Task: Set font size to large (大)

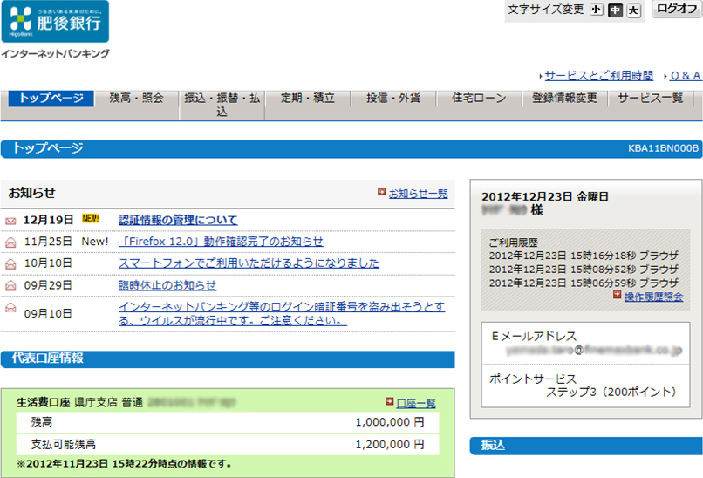Action: click(x=633, y=10)
